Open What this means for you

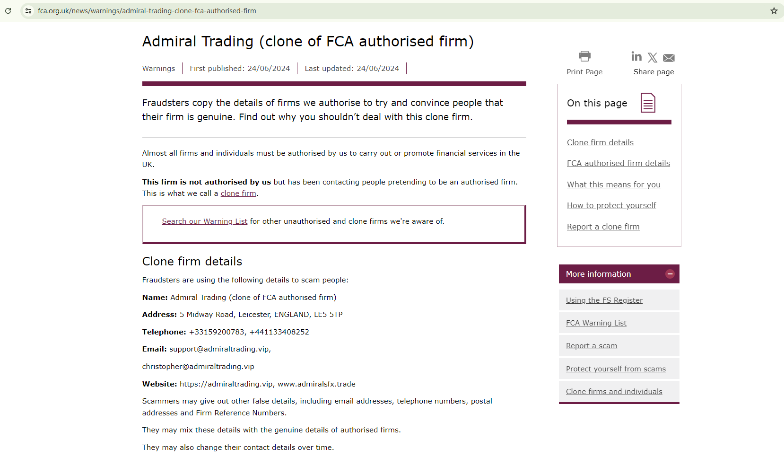tap(613, 185)
